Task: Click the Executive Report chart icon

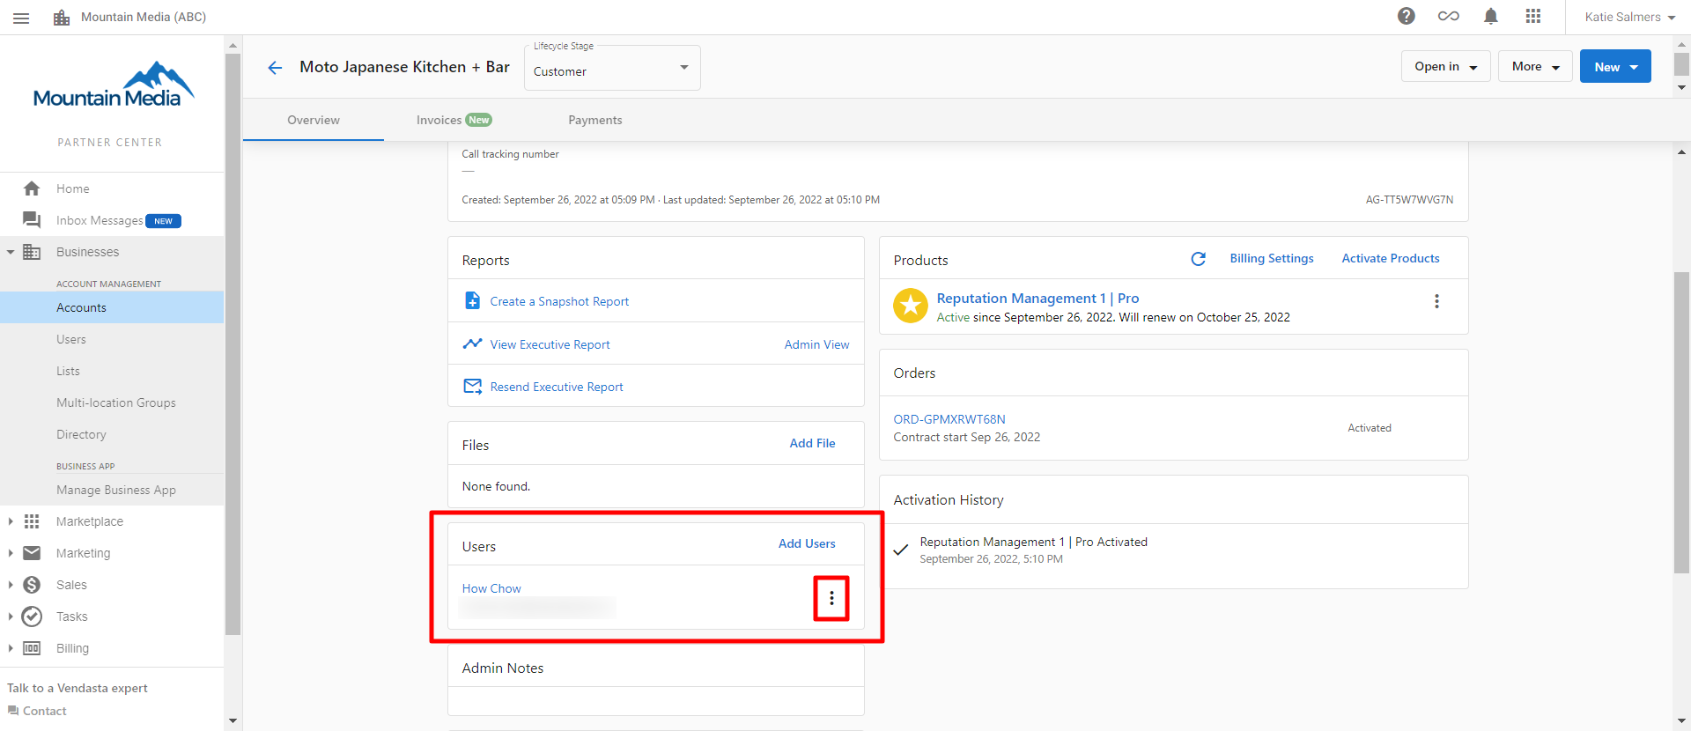Action: pyautogui.click(x=472, y=343)
